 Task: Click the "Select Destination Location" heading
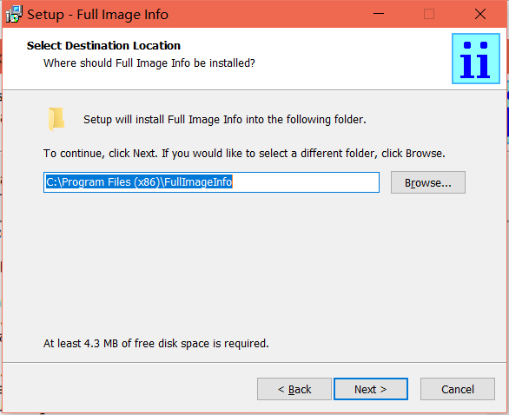coord(103,46)
